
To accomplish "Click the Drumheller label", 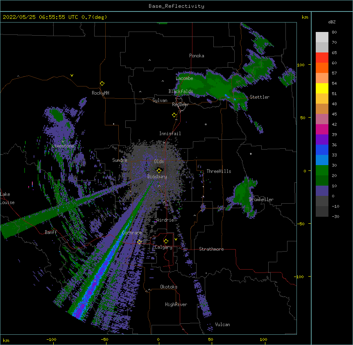I will point(261,200).
